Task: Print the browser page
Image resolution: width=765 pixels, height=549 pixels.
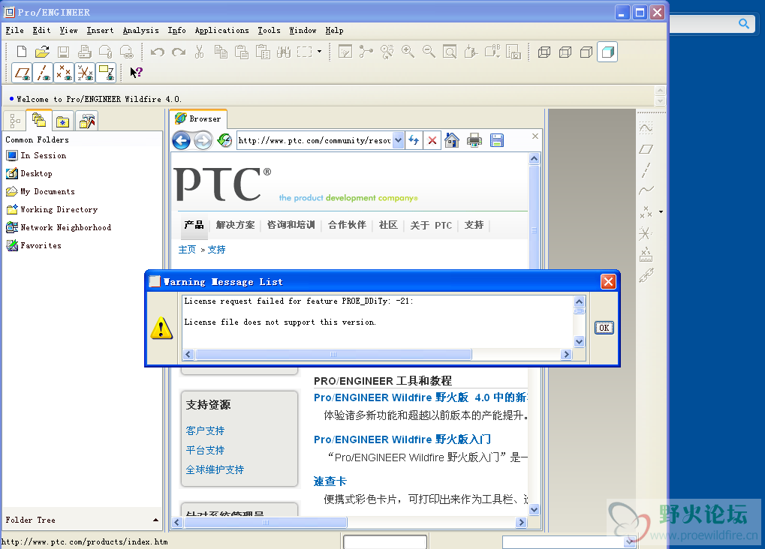Action: tap(474, 141)
